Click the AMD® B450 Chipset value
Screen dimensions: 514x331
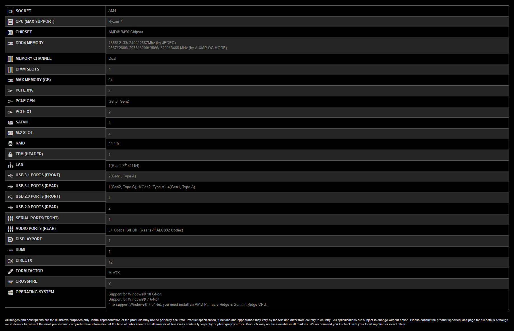[x=126, y=32]
